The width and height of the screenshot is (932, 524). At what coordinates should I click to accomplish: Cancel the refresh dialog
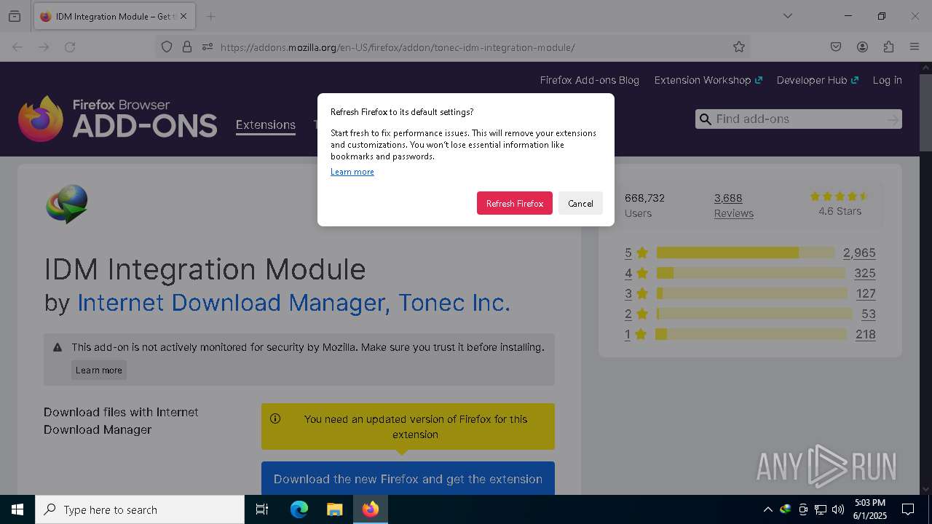[x=580, y=203]
